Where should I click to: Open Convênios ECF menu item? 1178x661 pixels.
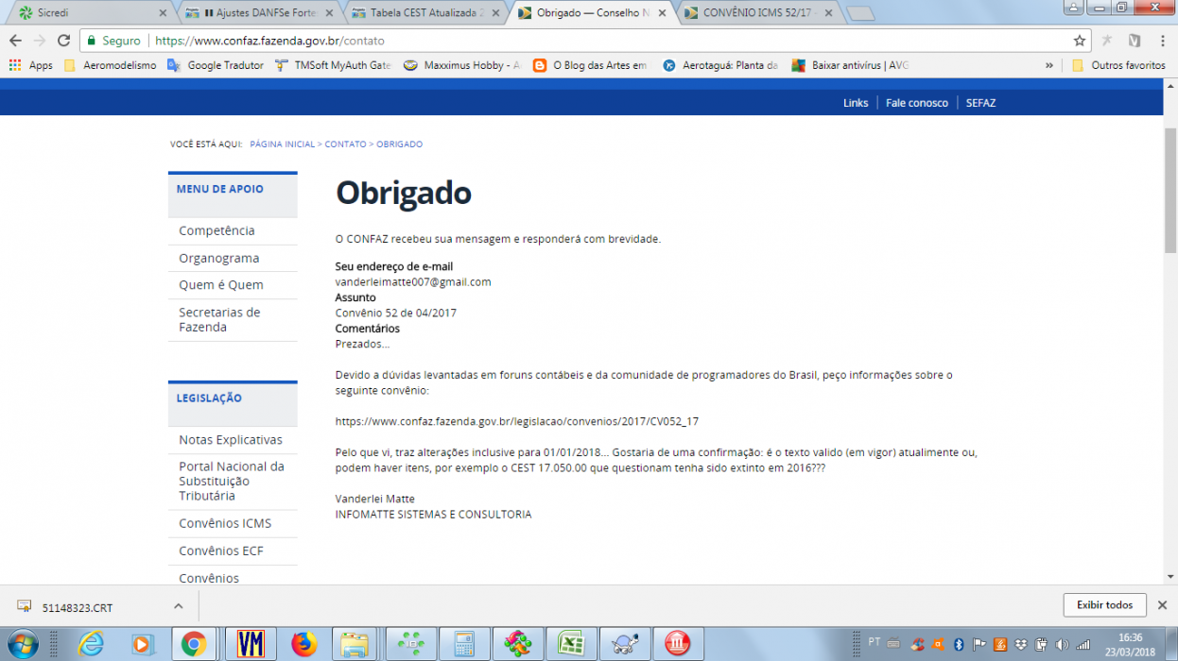click(x=221, y=551)
